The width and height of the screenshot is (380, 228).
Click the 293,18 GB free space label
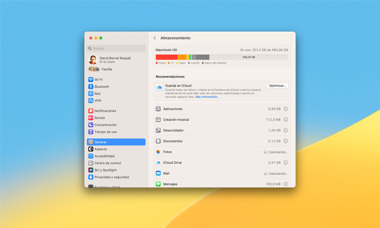249,57
